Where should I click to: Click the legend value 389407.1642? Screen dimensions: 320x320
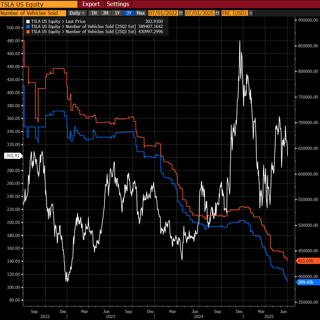150,26
